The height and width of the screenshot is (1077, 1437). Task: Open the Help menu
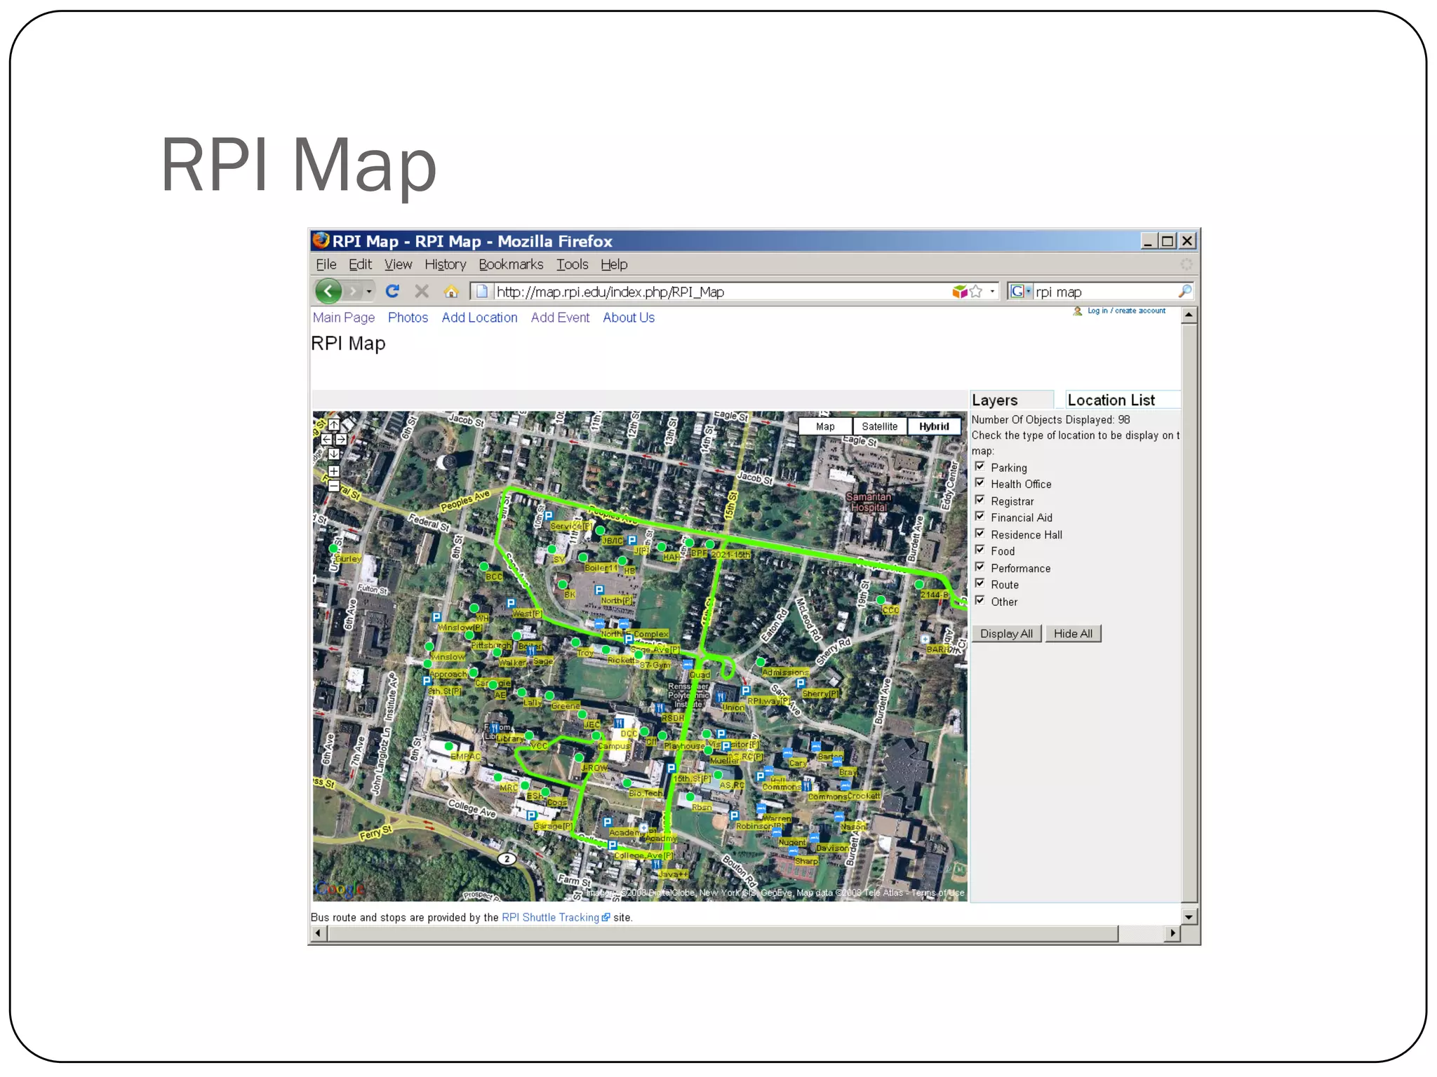[614, 264]
